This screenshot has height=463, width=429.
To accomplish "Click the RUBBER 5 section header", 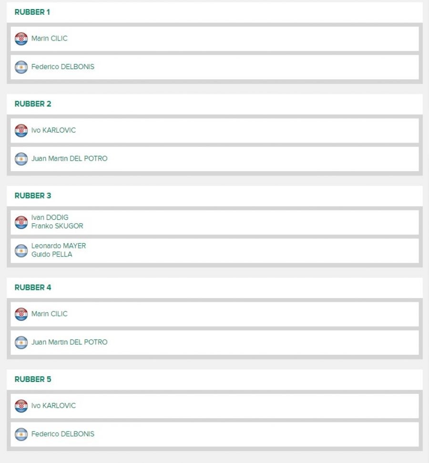I will 33,380.
